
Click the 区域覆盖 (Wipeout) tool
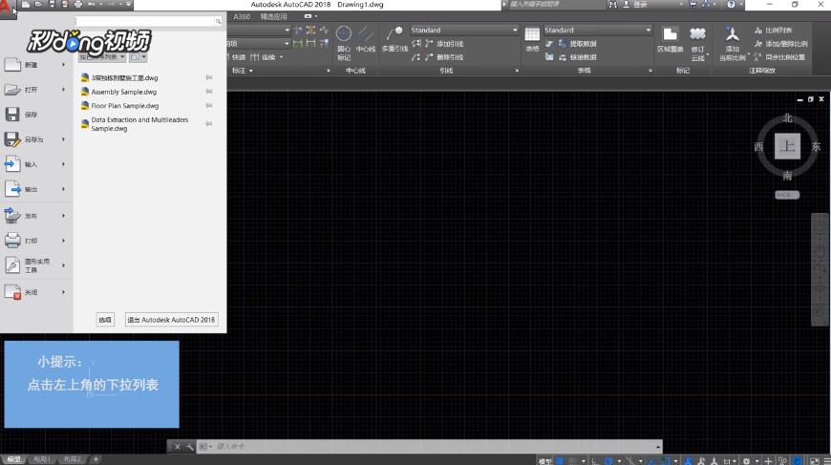click(x=670, y=40)
